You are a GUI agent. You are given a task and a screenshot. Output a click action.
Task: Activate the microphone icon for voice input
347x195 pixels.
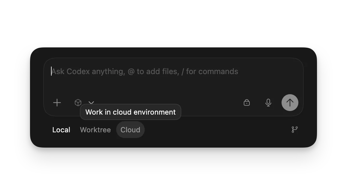coord(268,103)
